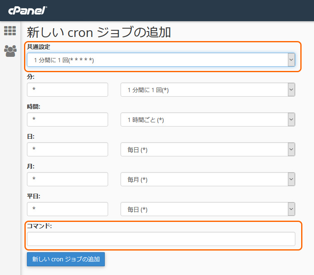Click into the 平日 weekday text field
The image size is (314, 275).
(x=68, y=209)
